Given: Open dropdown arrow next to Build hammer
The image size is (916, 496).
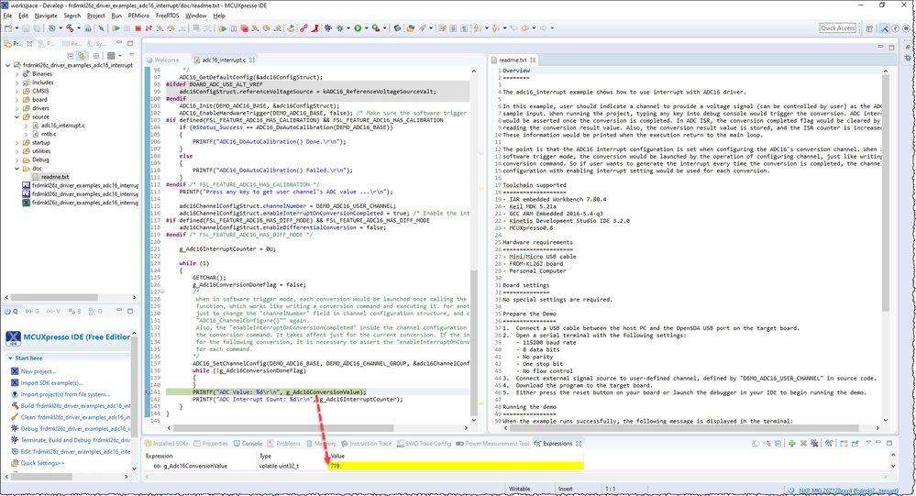Looking at the screenshot, I should coord(79,28).
